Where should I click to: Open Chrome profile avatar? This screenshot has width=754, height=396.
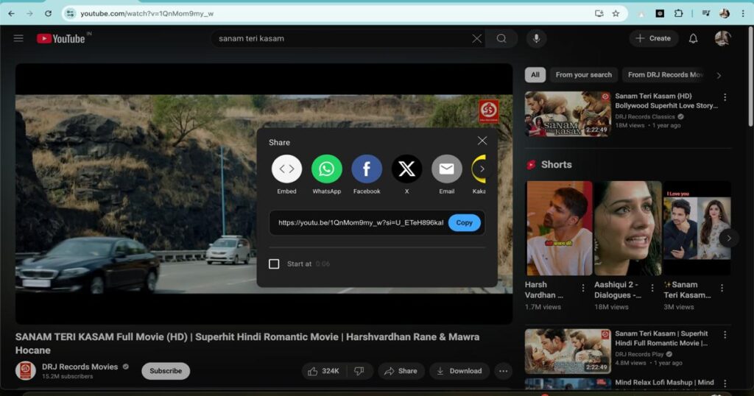click(725, 13)
